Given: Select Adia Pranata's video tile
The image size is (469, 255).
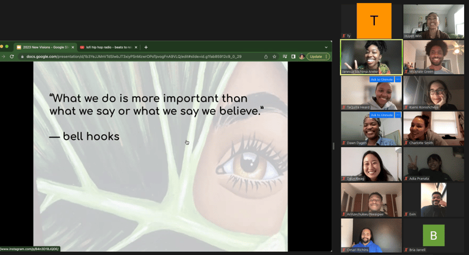Looking at the screenshot, I should pos(434,164).
